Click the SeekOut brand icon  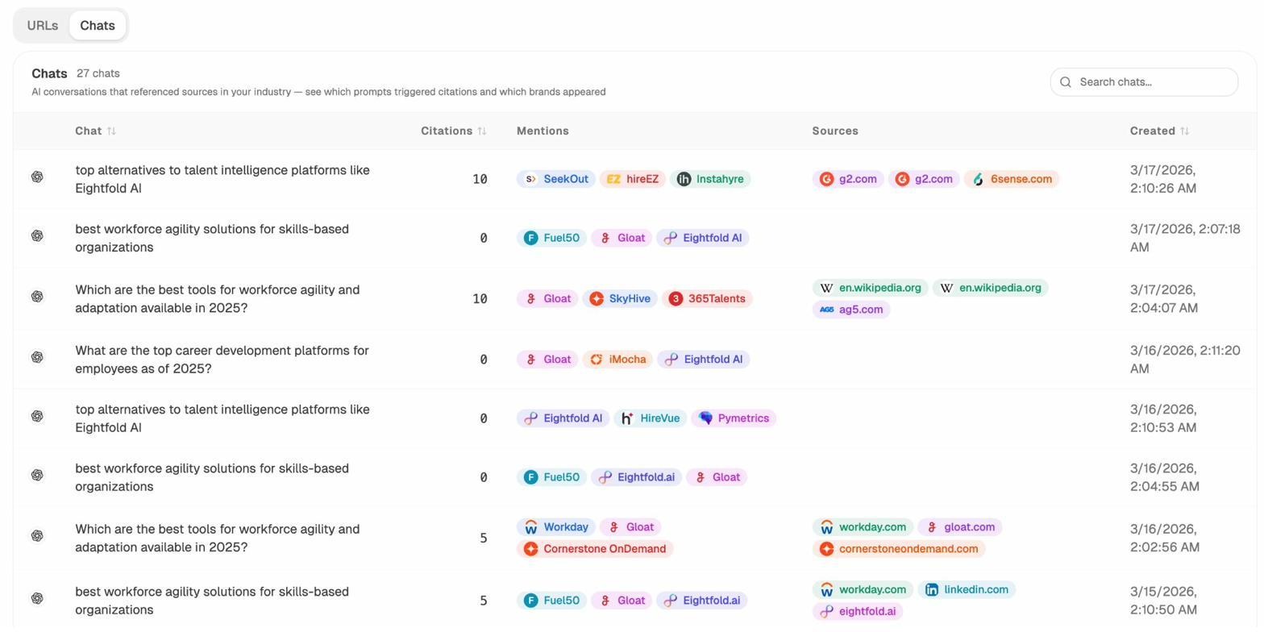point(532,179)
